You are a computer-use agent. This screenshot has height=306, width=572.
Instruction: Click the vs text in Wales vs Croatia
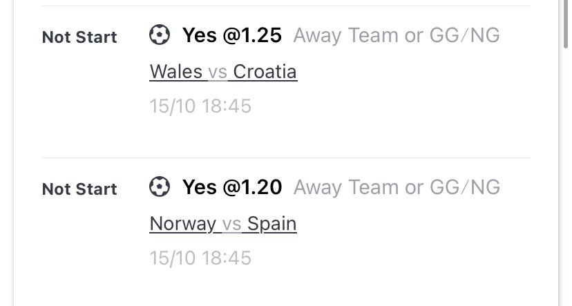pyautogui.click(x=218, y=73)
